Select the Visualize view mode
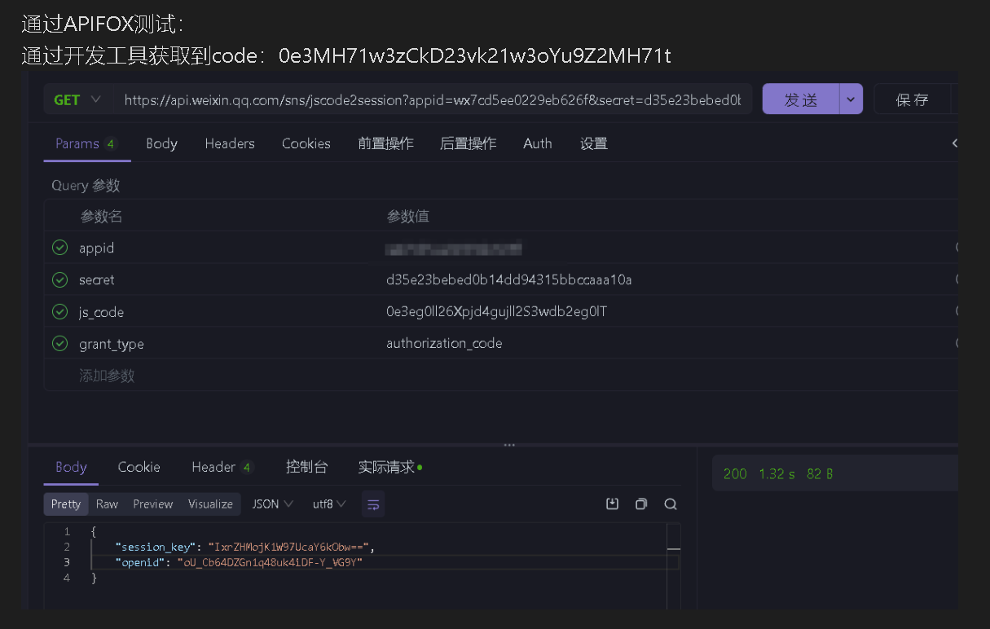This screenshot has width=990, height=629. 210,504
